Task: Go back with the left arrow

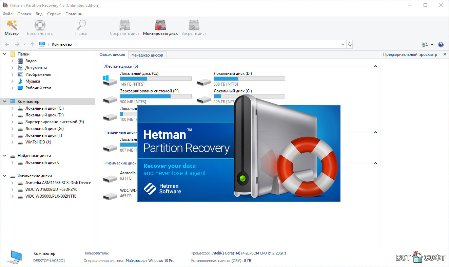Action: [7, 44]
